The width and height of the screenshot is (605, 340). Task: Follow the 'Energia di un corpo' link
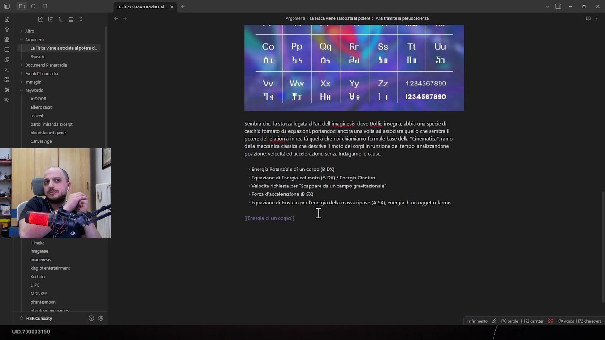click(269, 218)
